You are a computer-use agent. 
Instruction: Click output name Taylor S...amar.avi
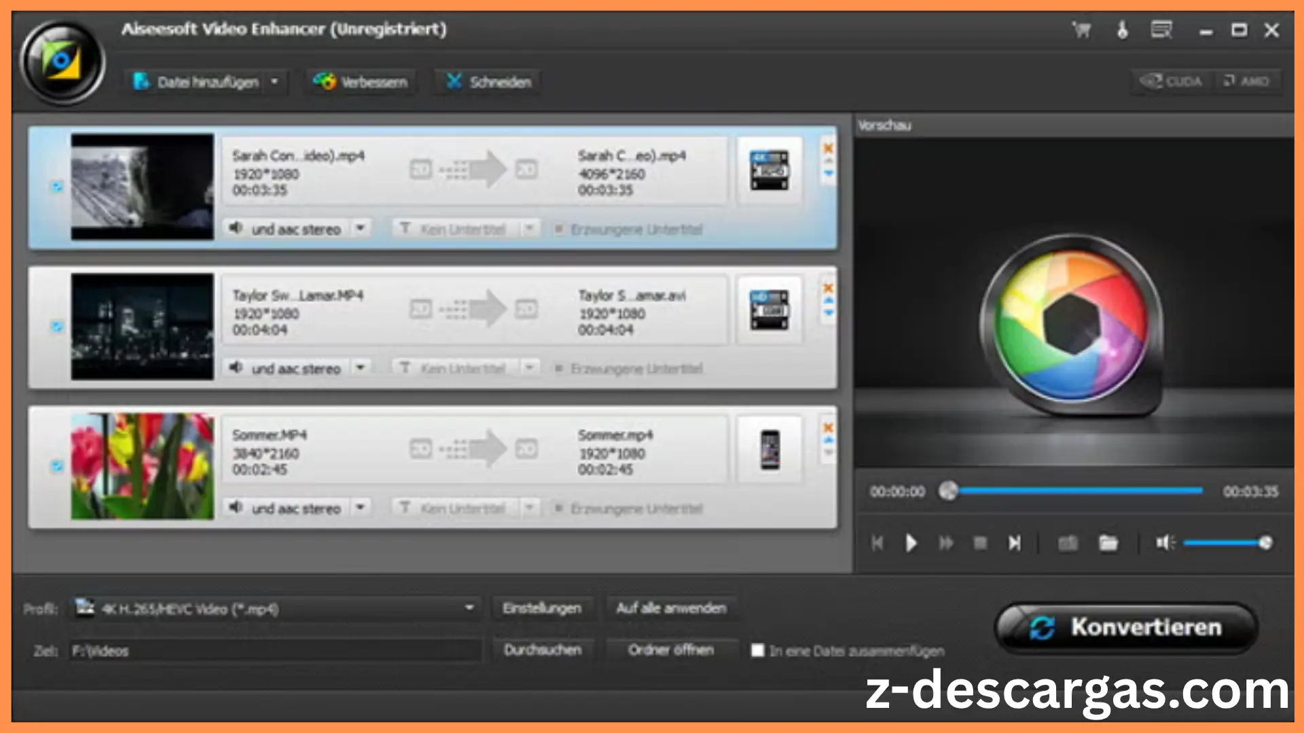tap(632, 295)
